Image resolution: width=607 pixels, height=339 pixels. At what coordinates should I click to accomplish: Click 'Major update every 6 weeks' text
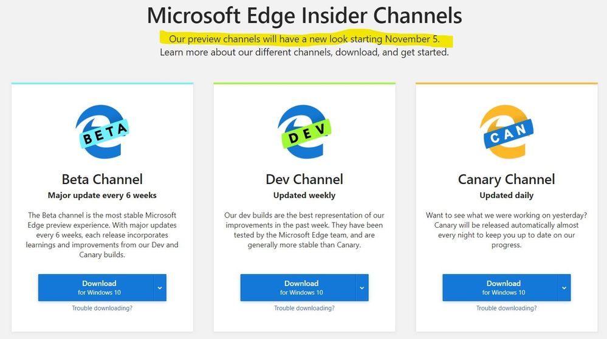pyautogui.click(x=102, y=196)
